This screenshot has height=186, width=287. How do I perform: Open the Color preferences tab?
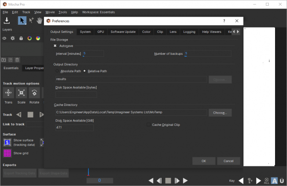click(x=146, y=32)
